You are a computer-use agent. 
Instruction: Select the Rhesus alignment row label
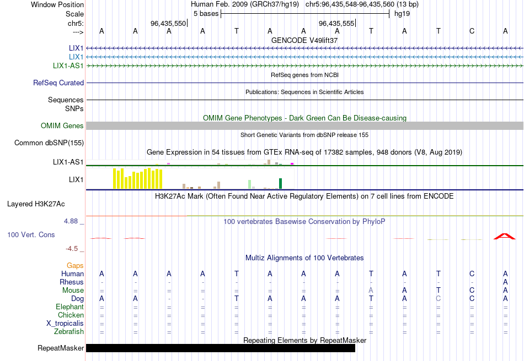72,282
